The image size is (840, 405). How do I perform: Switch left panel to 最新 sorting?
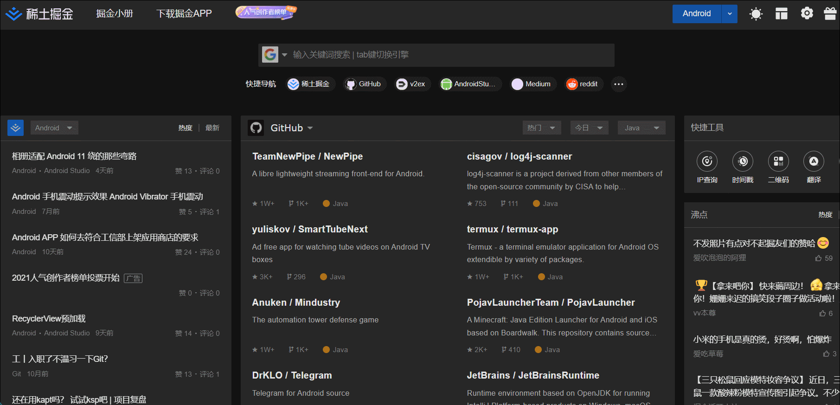(x=212, y=128)
